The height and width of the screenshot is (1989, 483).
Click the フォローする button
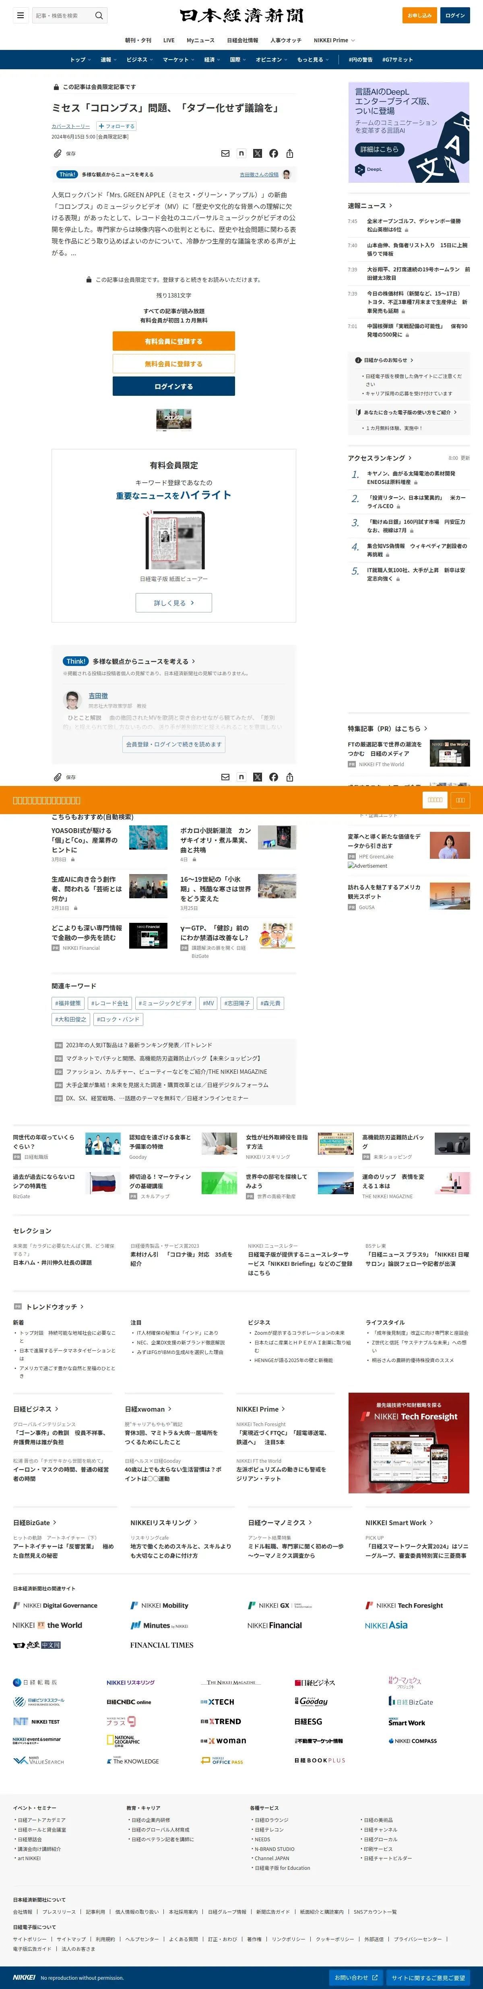coord(117,126)
